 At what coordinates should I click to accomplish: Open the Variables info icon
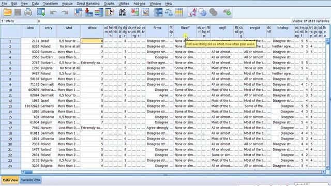click(99, 12)
